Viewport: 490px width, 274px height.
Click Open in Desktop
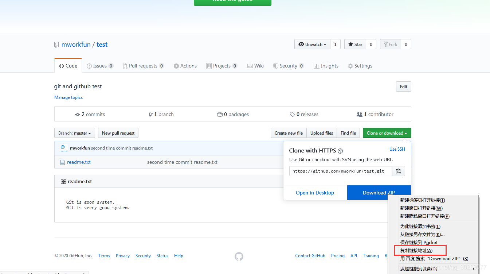pyautogui.click(x=315, y=193)
